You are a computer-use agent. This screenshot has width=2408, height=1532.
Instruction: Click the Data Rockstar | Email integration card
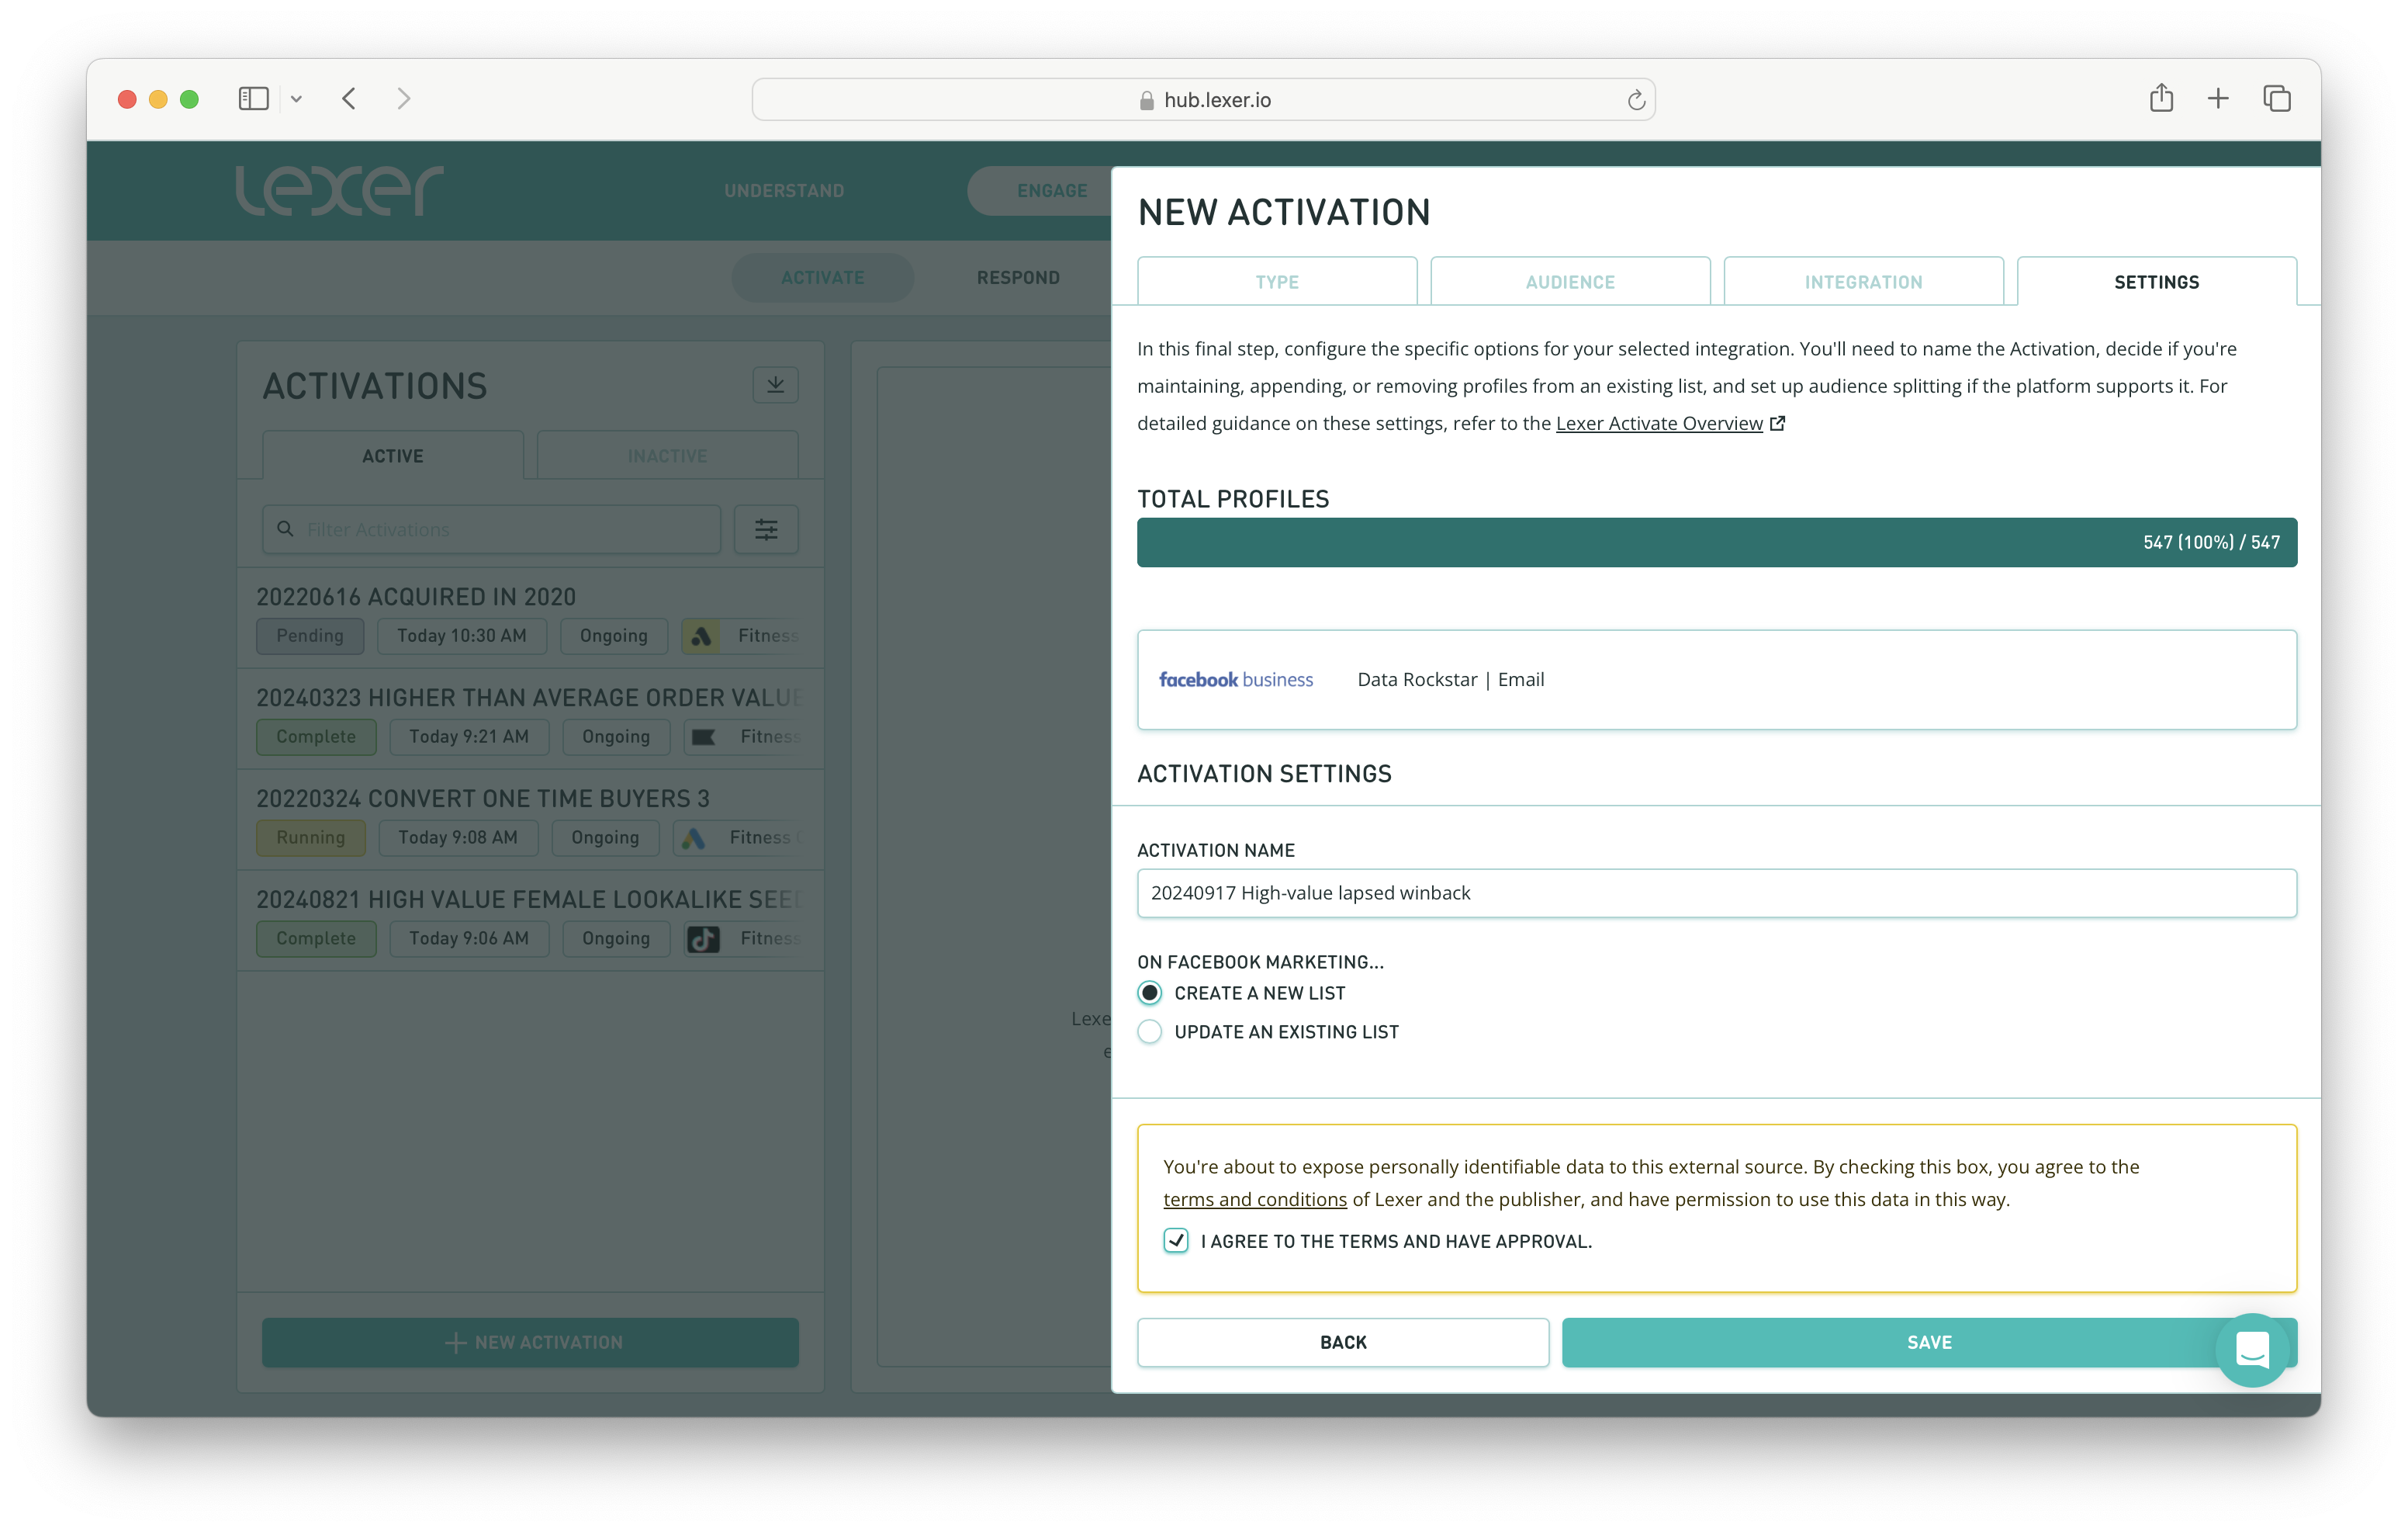(1717, 679)
